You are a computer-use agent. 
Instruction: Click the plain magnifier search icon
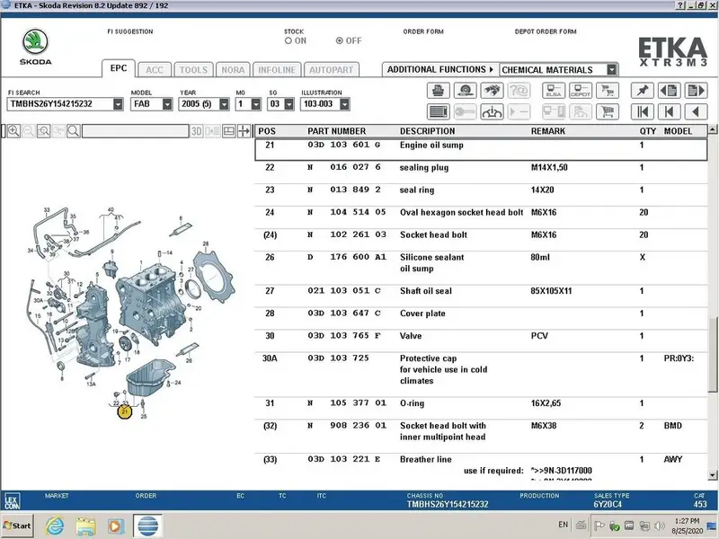coord(74,131)
